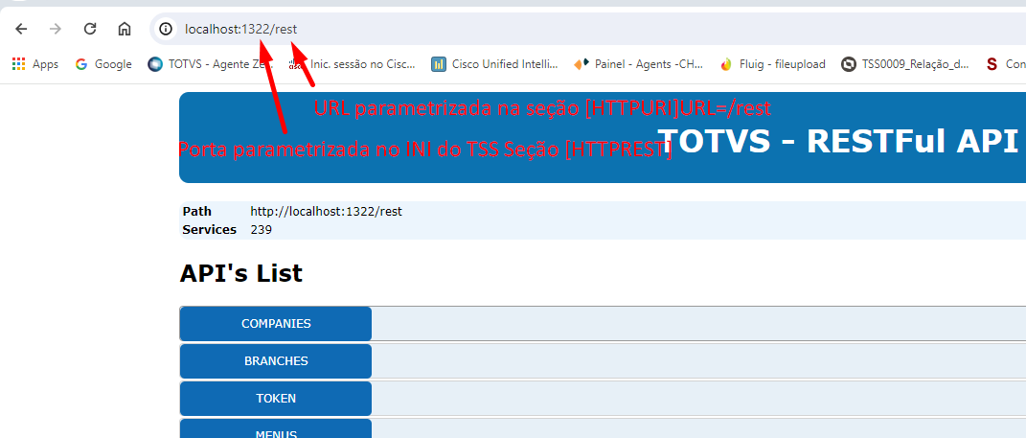Click the TOTVS - RESTFul API banner title
This screenshot has height=438, width=1026.
838,140
